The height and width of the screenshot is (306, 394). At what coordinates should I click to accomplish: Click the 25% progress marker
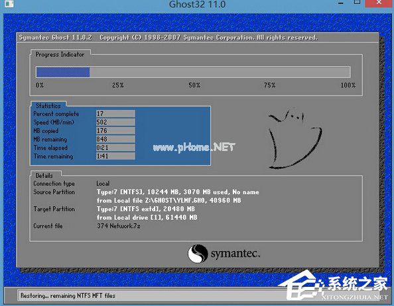tap(118, 85)
